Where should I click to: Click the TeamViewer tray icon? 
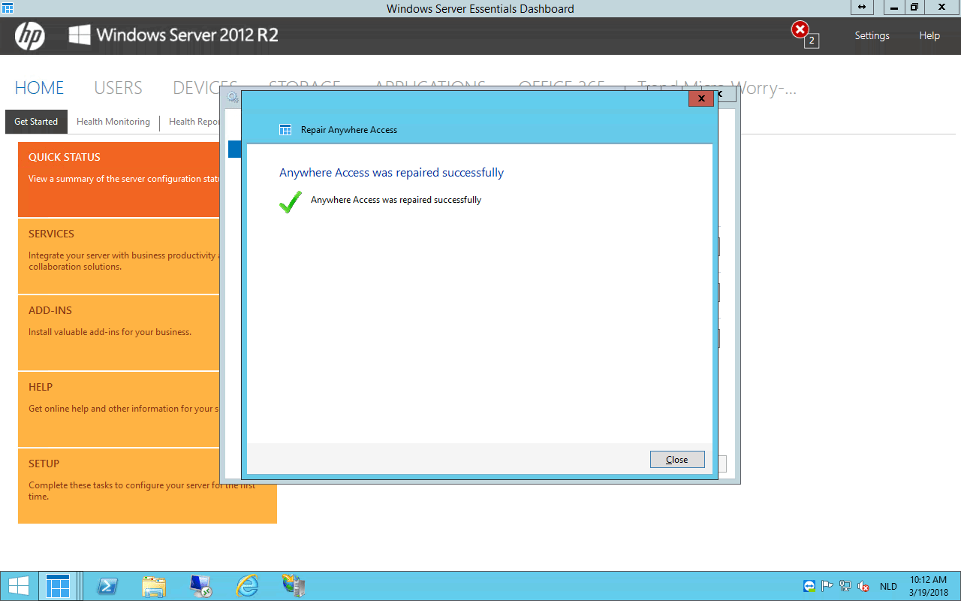pyautogui.click(x=809, y=586)
